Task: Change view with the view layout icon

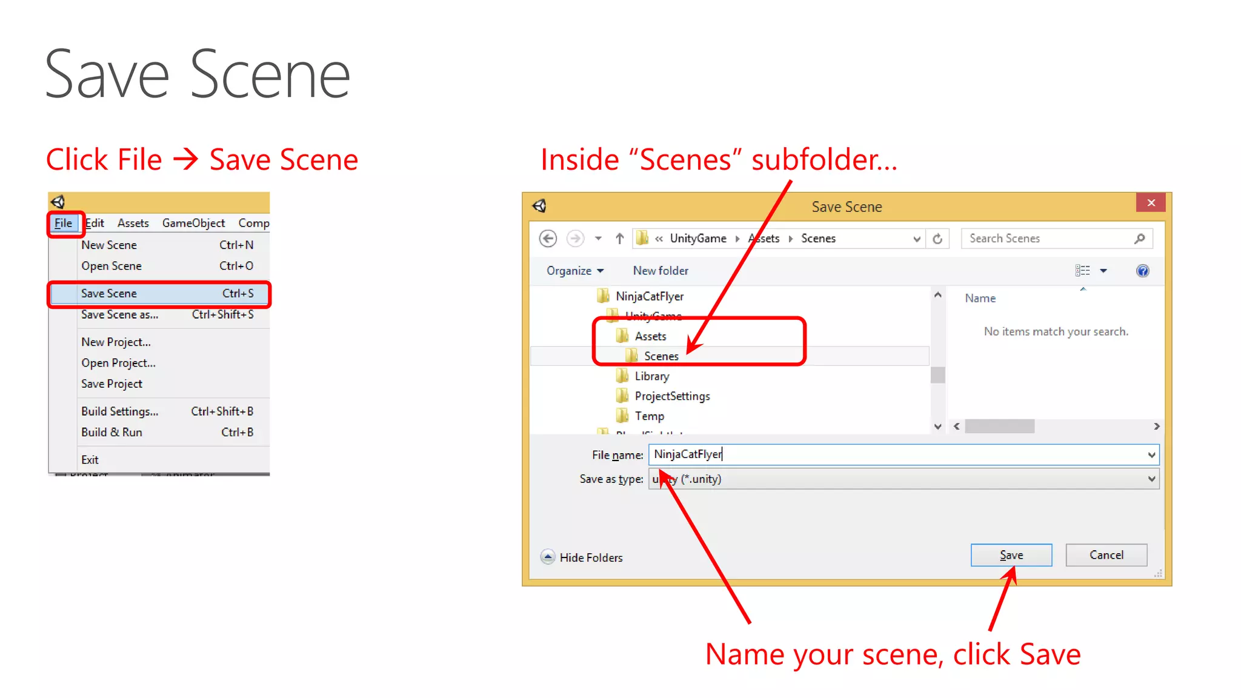Action: click(1082, 271)
